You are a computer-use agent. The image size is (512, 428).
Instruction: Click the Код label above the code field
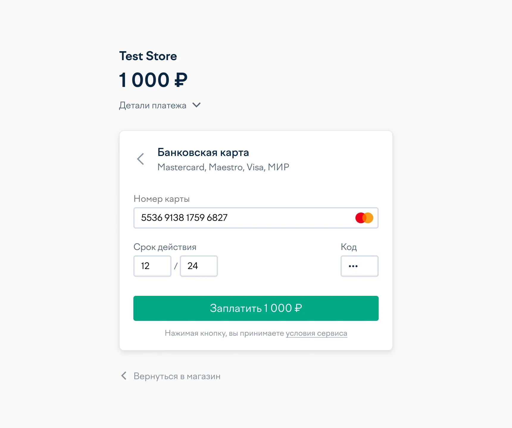[x=349, y=247]
